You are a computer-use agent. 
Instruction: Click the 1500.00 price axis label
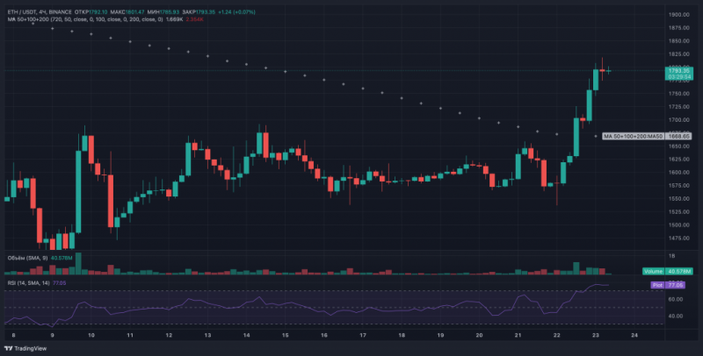click(x=678, y=225)
